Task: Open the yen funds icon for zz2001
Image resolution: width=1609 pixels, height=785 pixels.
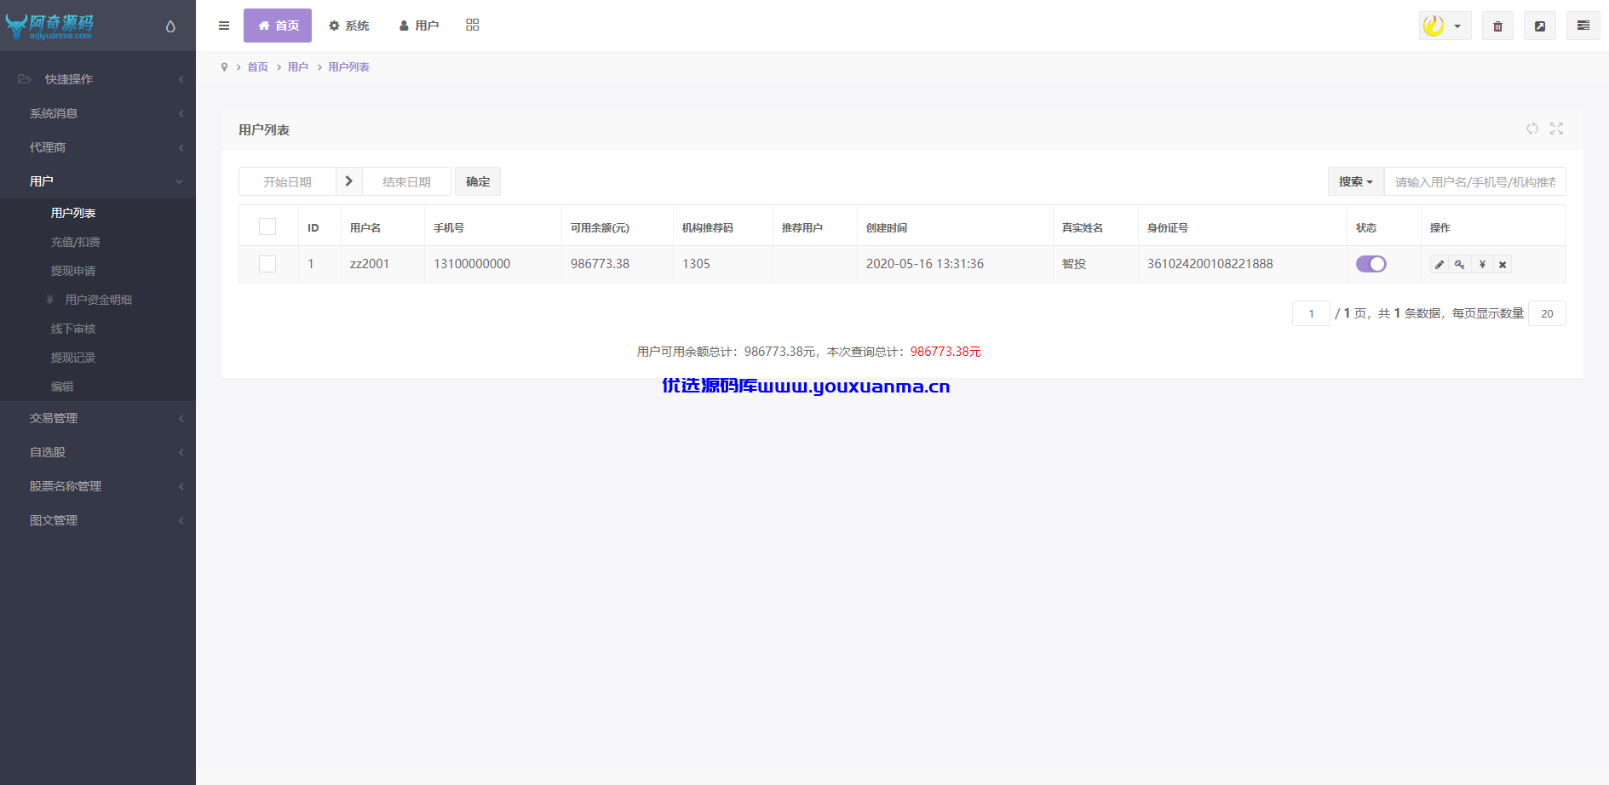Action: pos(1482,265)
